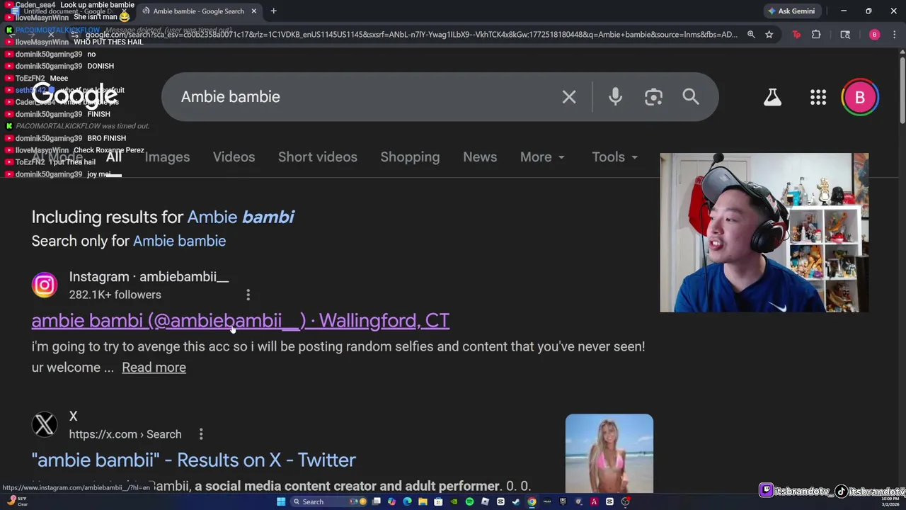Select the Untitled document Google Docs tab
This screenshot has height=510, width=906.
tap(71, 11)
